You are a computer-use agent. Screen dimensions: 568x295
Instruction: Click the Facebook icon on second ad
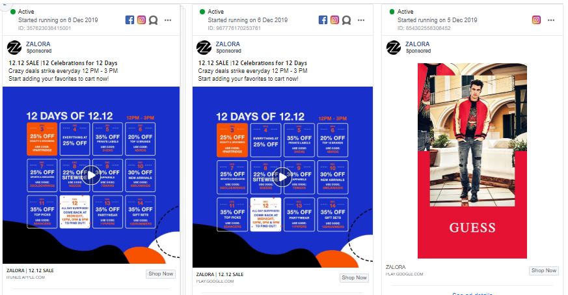[323, 20]
